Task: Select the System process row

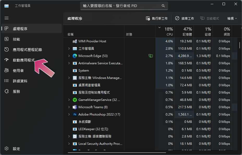Action: [x=150, y=71]
